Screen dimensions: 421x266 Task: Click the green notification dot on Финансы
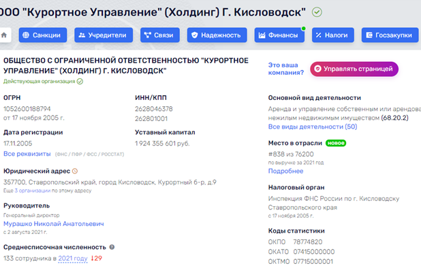coord(304,29)
